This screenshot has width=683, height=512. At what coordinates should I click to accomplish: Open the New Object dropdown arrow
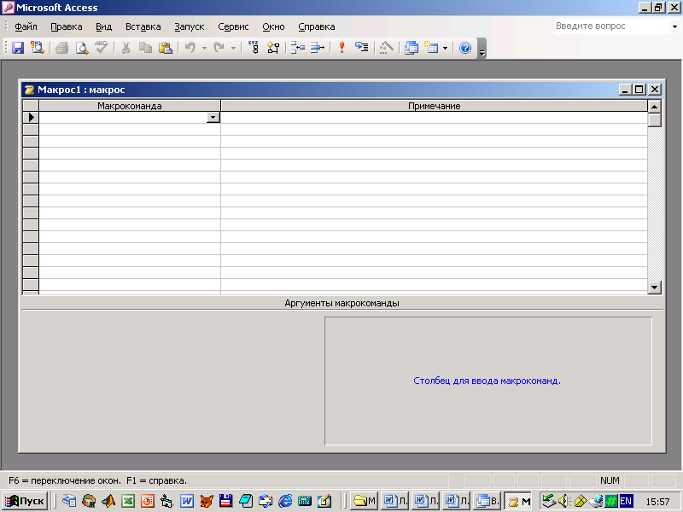click(x=445, y=48)
